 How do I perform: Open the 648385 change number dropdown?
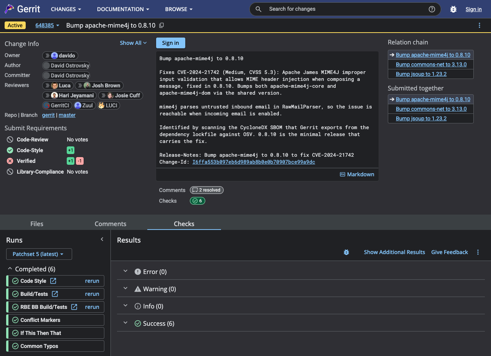coord(48,25)
